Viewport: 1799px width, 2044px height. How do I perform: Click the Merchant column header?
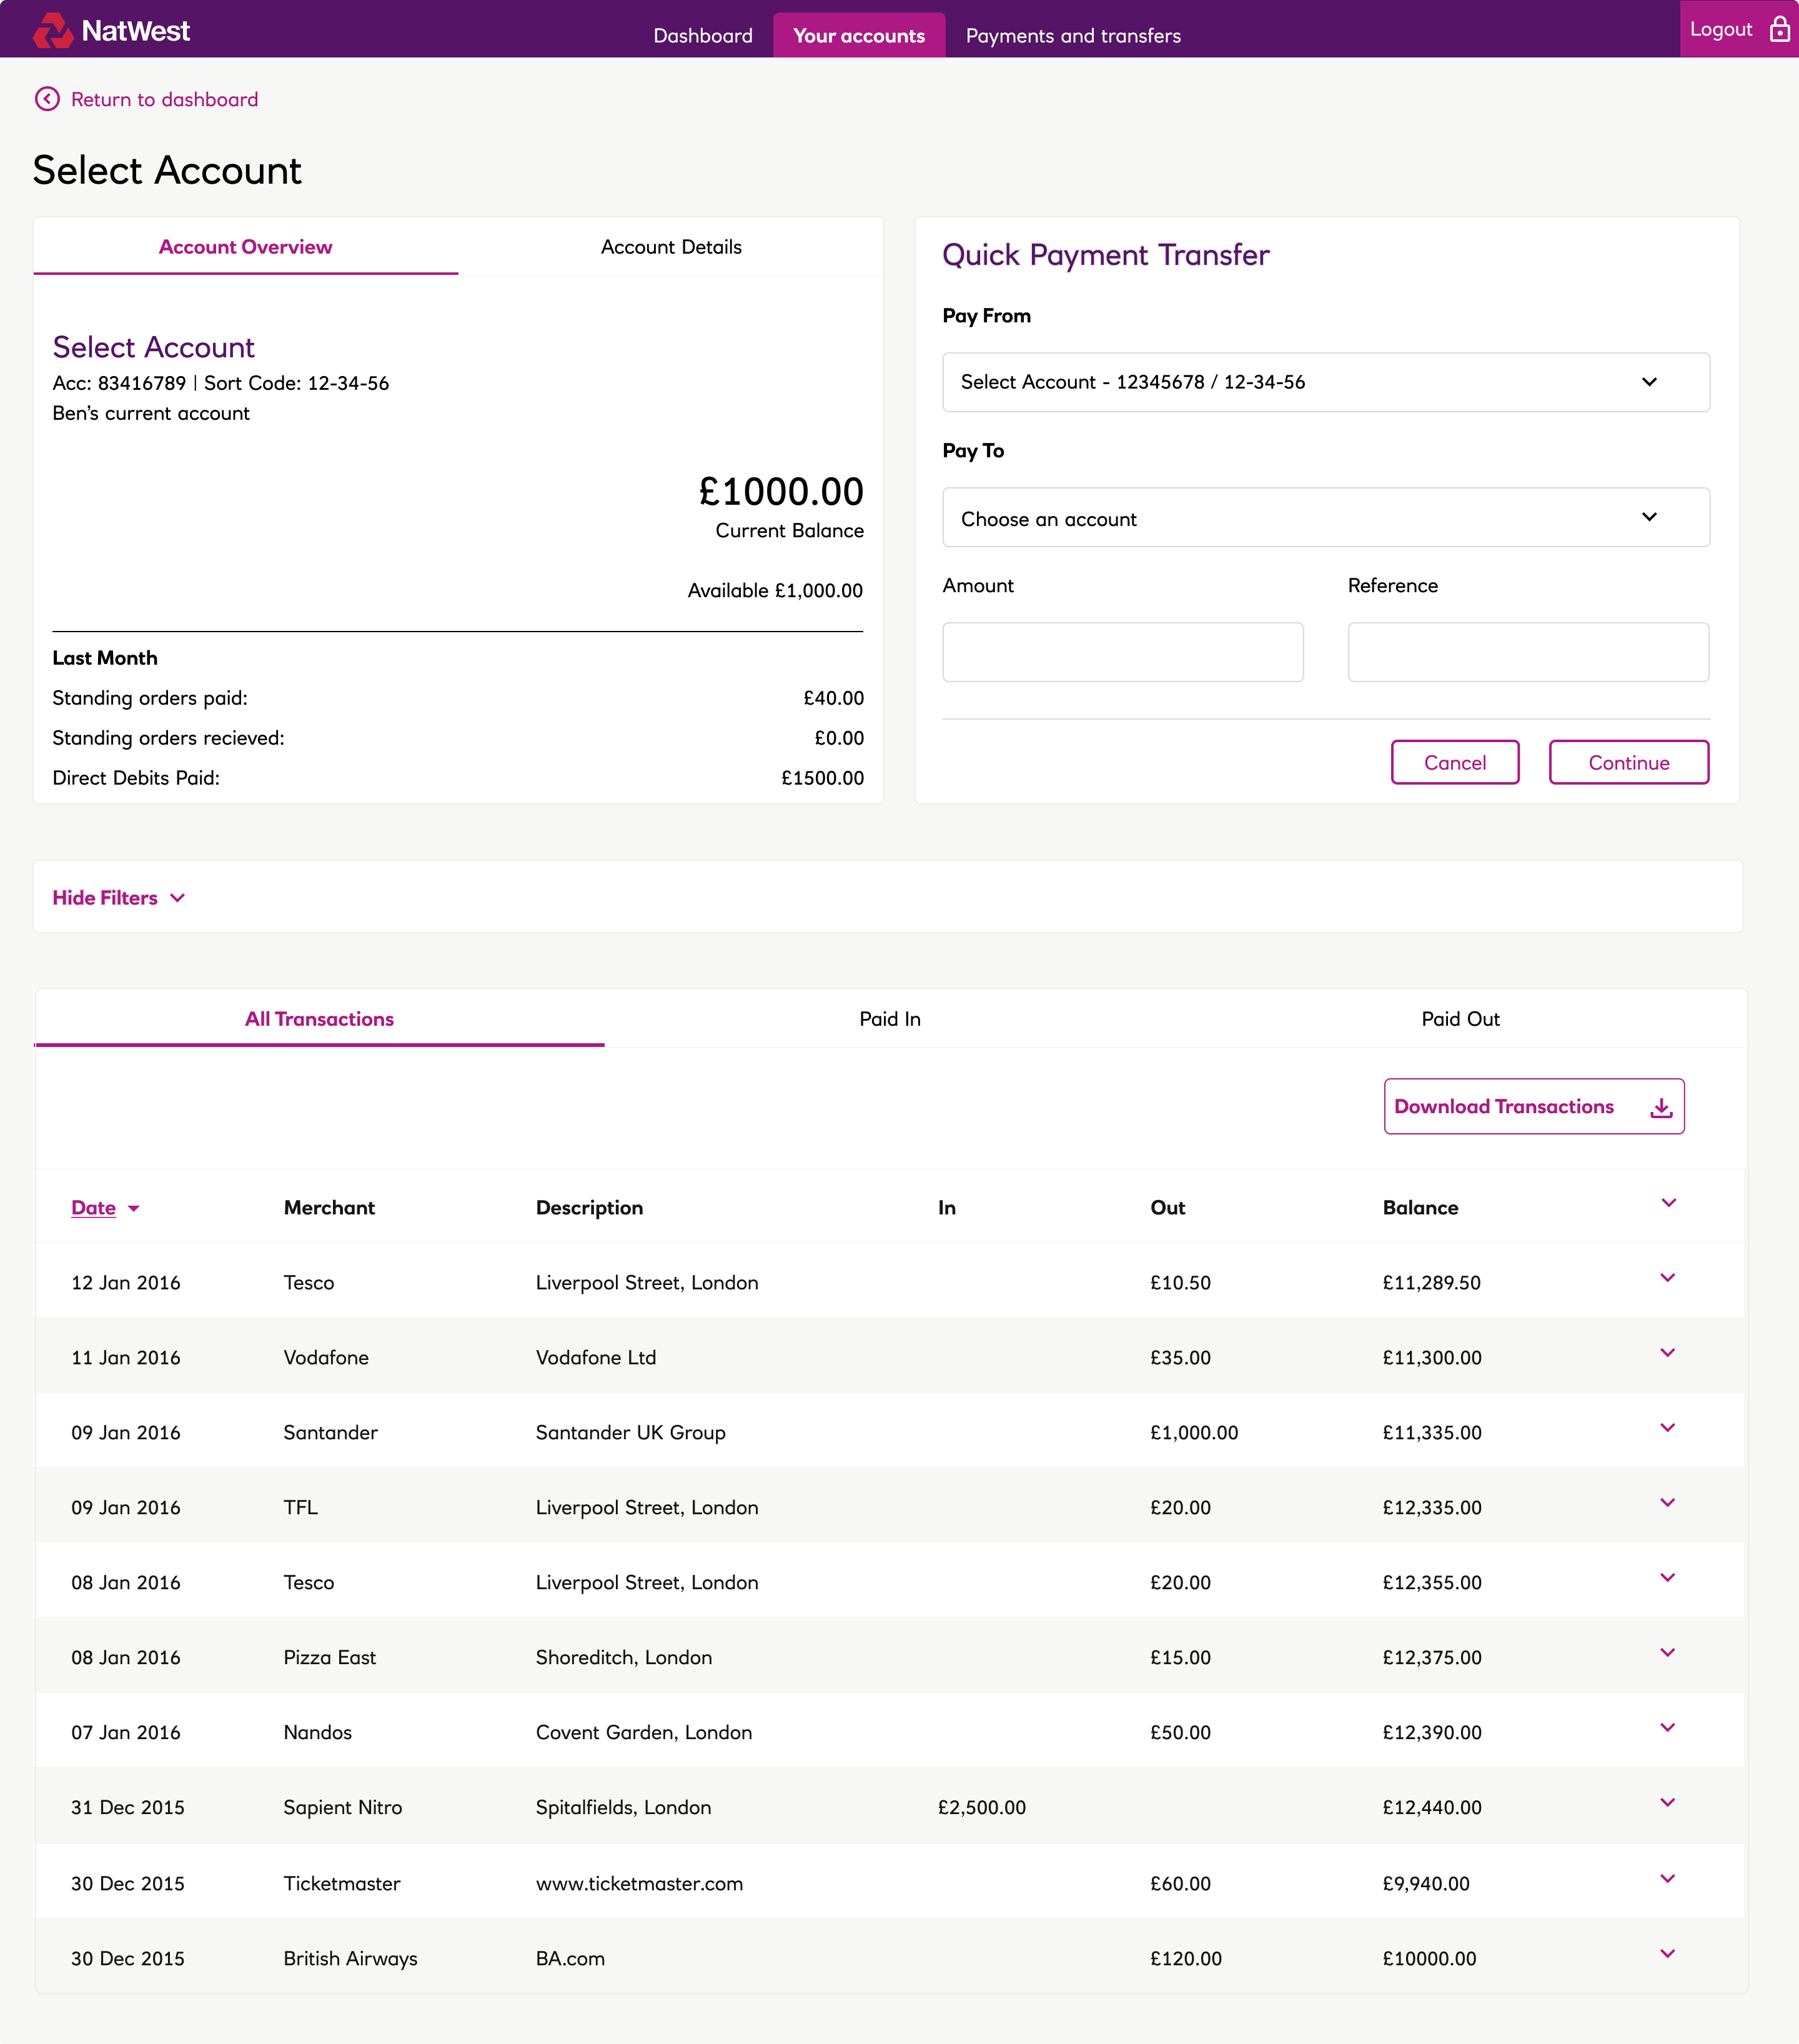[x=329, y=1208]
